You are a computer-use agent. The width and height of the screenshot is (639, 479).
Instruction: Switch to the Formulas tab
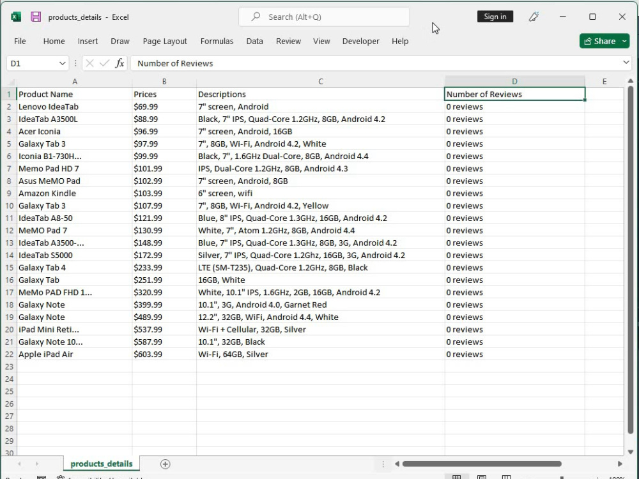click(217, 41)
